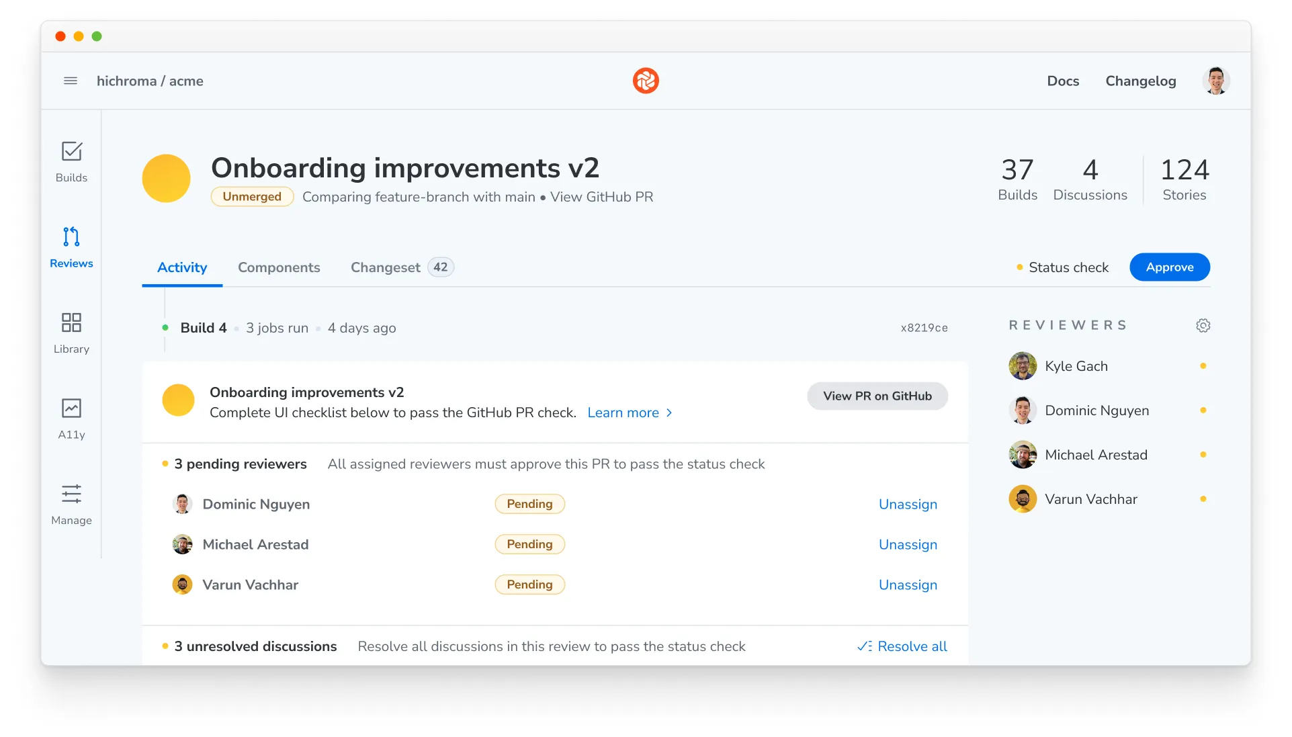Go to Builds in sidebar

click(71, 162)
